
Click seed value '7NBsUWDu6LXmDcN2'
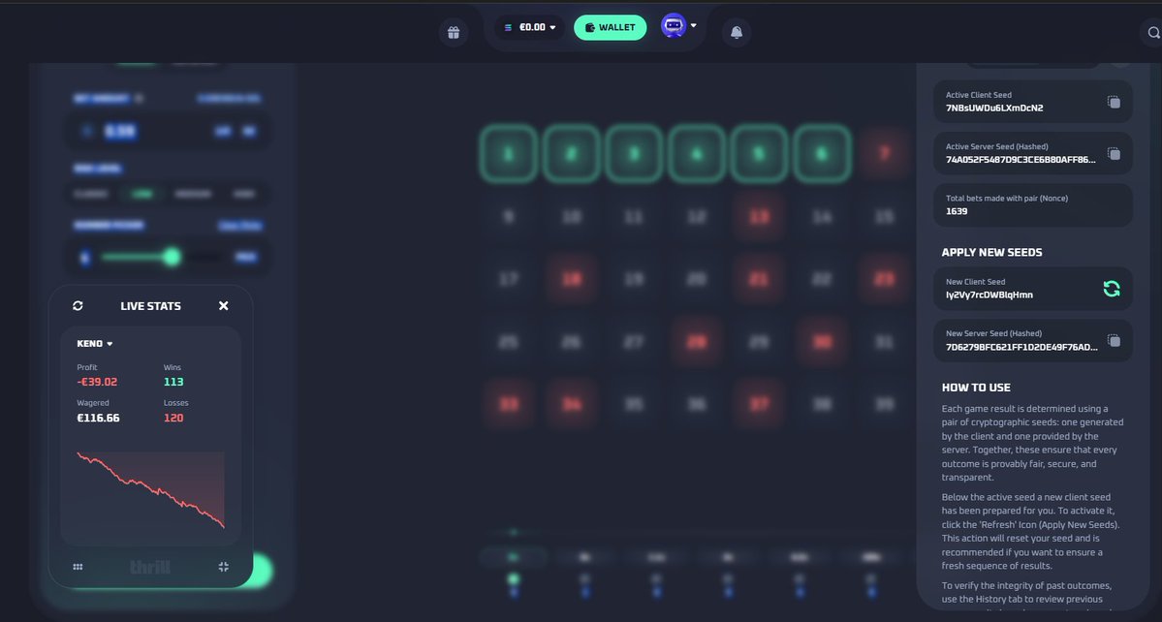993,109
